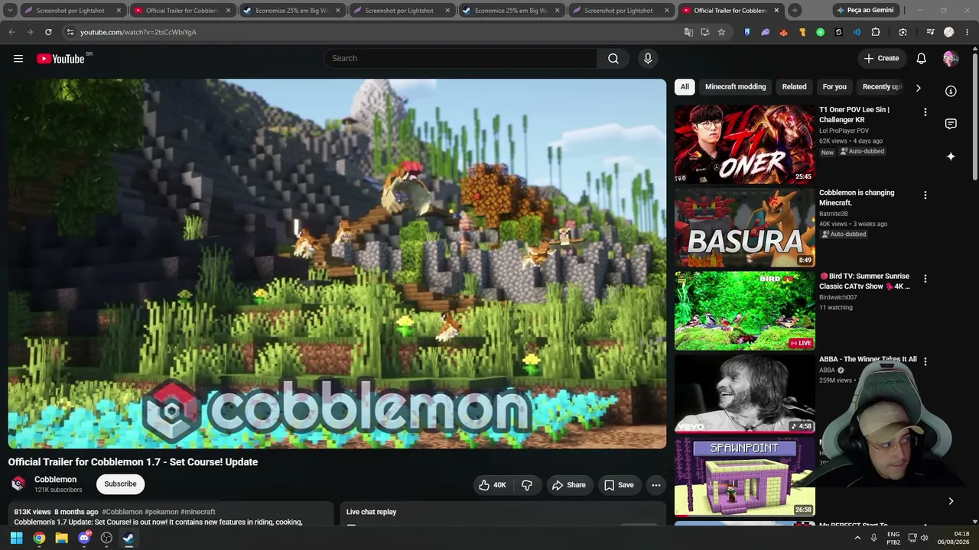The width and height of the screenshot is (979, 550).
Task: Select the Related filter chip
Action: (x=794, y=87)
